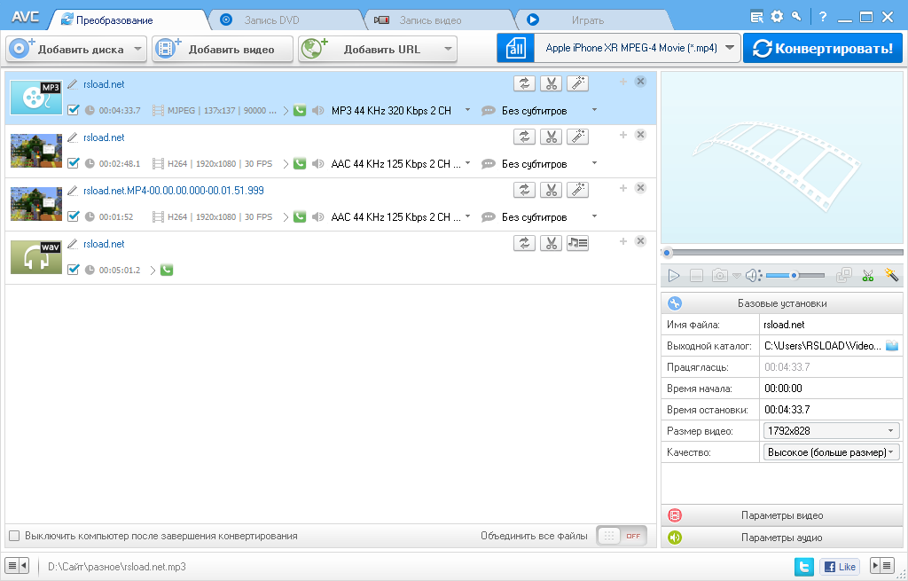Toggle the merge all files OFF switch
Viewport: 908px width, 581px height.
[622, 536]
